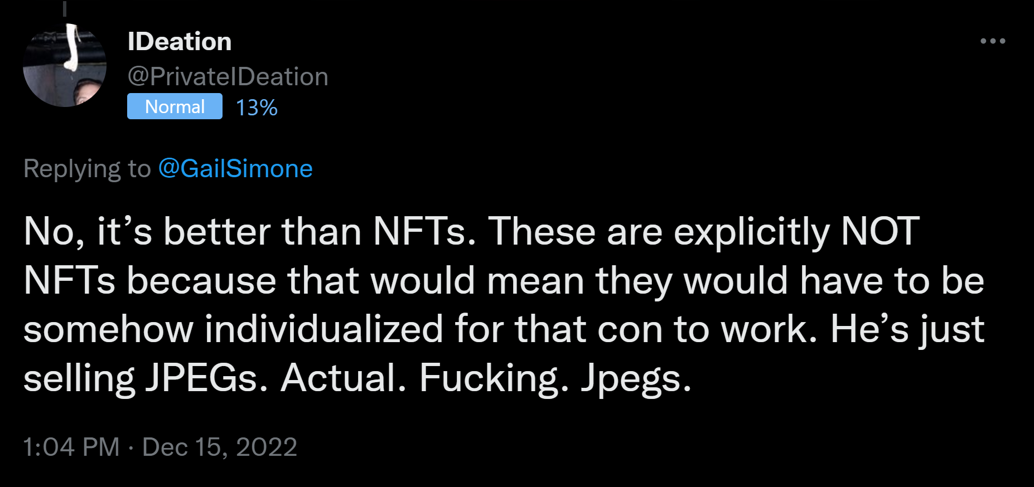Click the Dec 15, 2022 date
The width and height of the screenshot is (1034, 487).
220,447
